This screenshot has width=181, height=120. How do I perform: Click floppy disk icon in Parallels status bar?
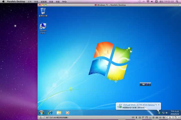(146, 117)
